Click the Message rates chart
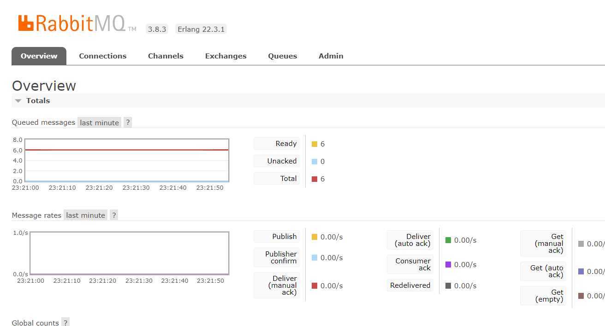 click(129, 253)
